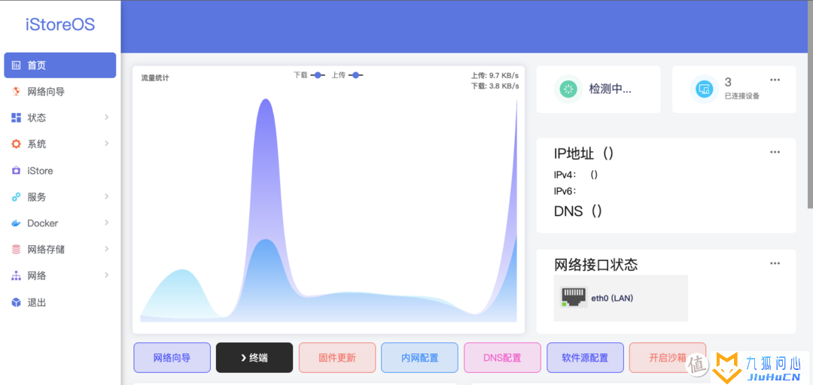The width and height of the screenshot is (813, 385).
Task: Toggle the 下载 series in chart legend
Action: [x=309, y=75]
